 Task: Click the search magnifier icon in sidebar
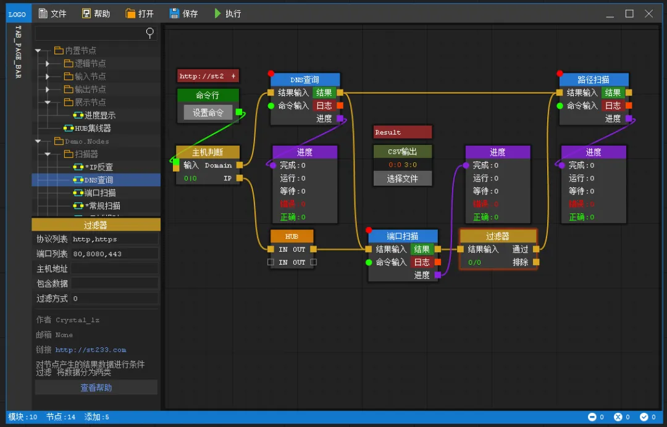click(149, 33)
